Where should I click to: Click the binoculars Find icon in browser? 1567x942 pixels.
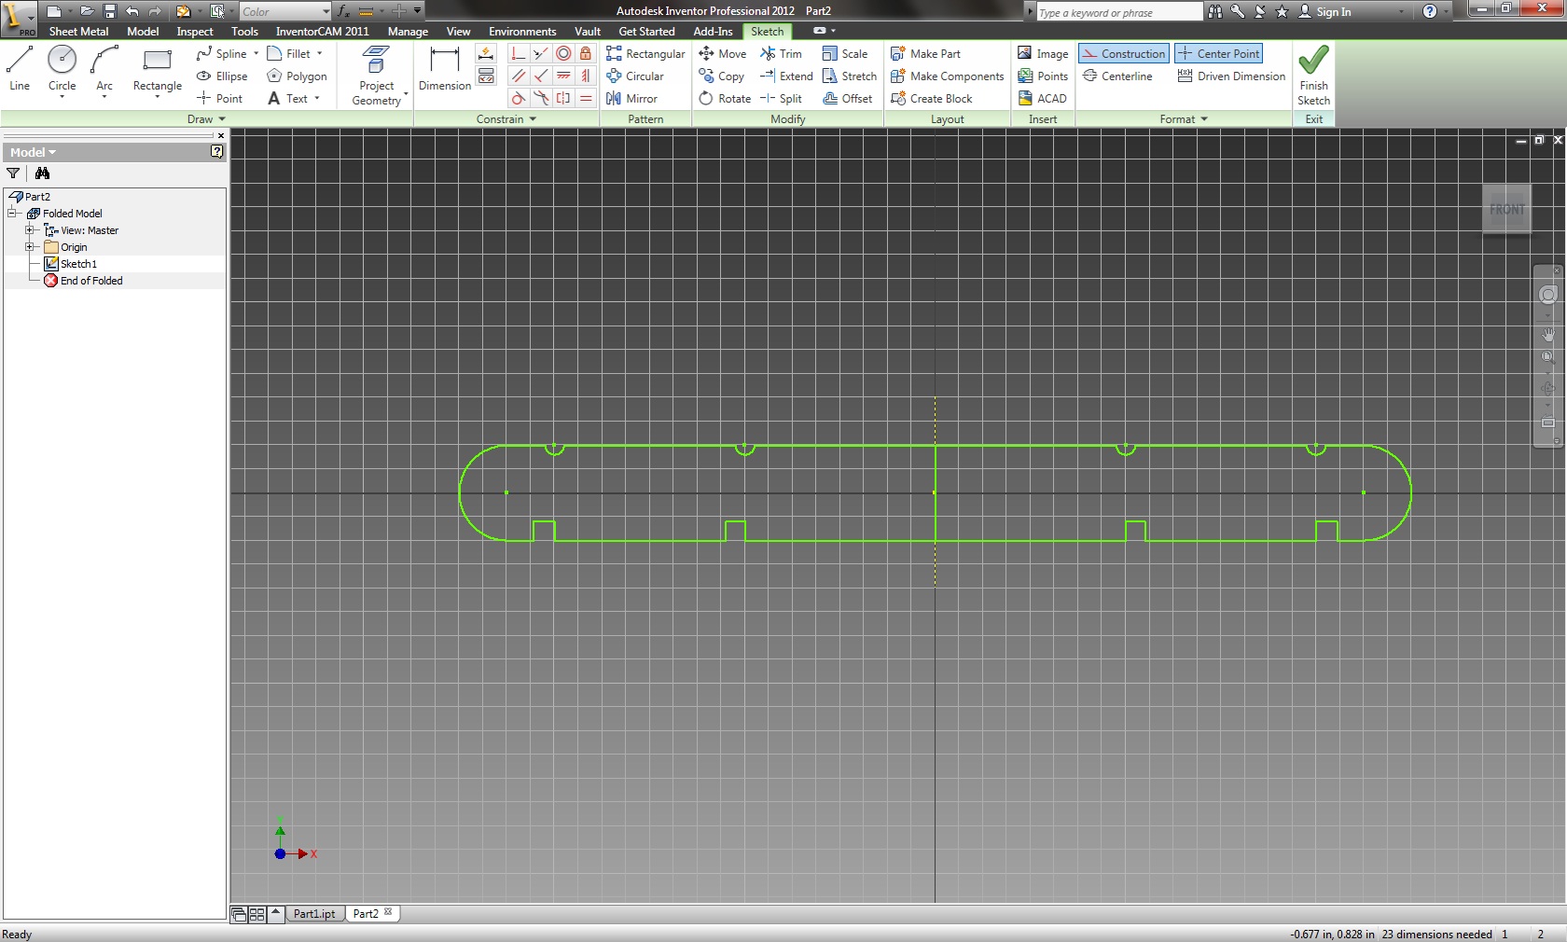pos(42,173)
